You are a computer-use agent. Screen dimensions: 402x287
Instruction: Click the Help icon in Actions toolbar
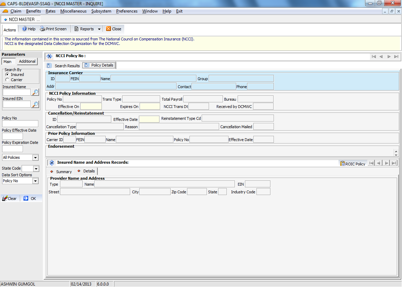click(x=25, y=29)
